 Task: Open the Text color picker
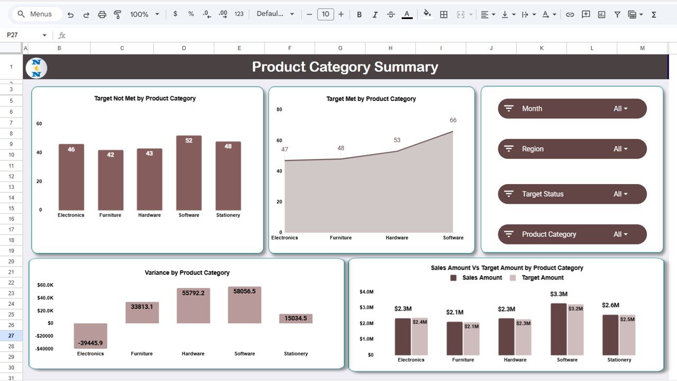[406, 14]
